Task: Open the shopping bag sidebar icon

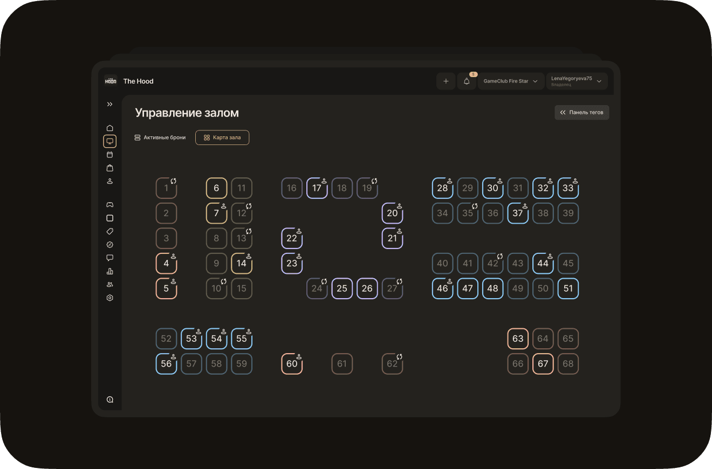Action: (x=110, y=168)
